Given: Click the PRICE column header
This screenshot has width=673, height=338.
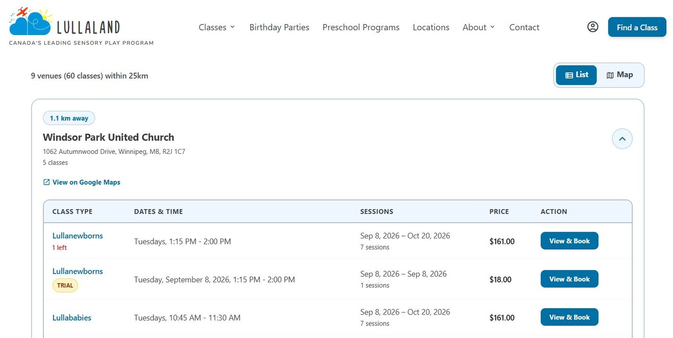Looking at the screenshot, I should pyautogui.click(x=499, y=212).
